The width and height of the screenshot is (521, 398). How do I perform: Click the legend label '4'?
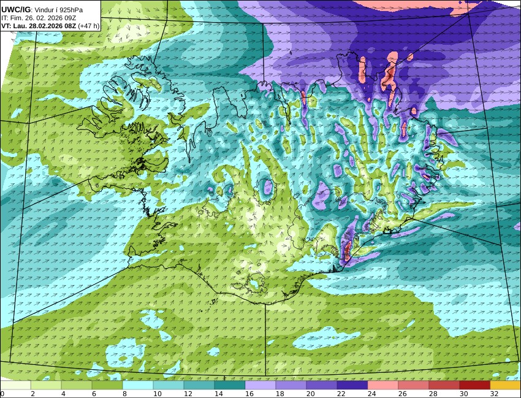pyautogui.click(x=63, y=394)
